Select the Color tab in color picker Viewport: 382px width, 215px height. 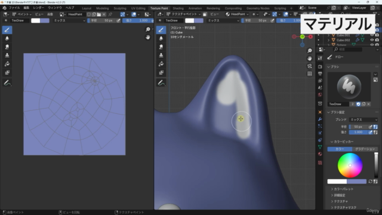point(340,149)
